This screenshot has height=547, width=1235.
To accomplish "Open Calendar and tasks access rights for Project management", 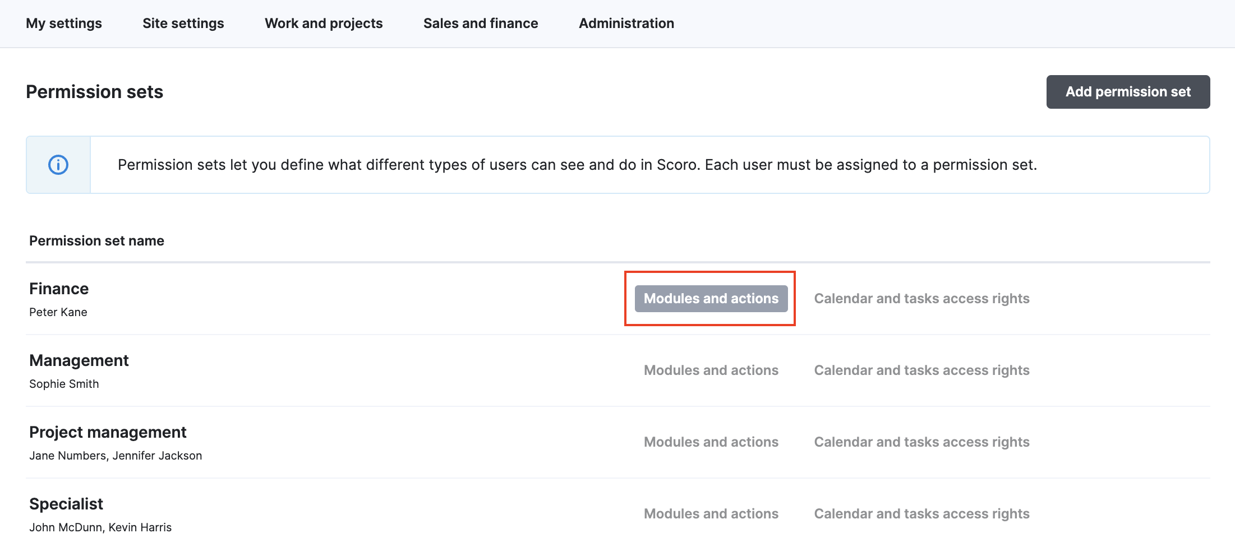I will pos(921,442).
